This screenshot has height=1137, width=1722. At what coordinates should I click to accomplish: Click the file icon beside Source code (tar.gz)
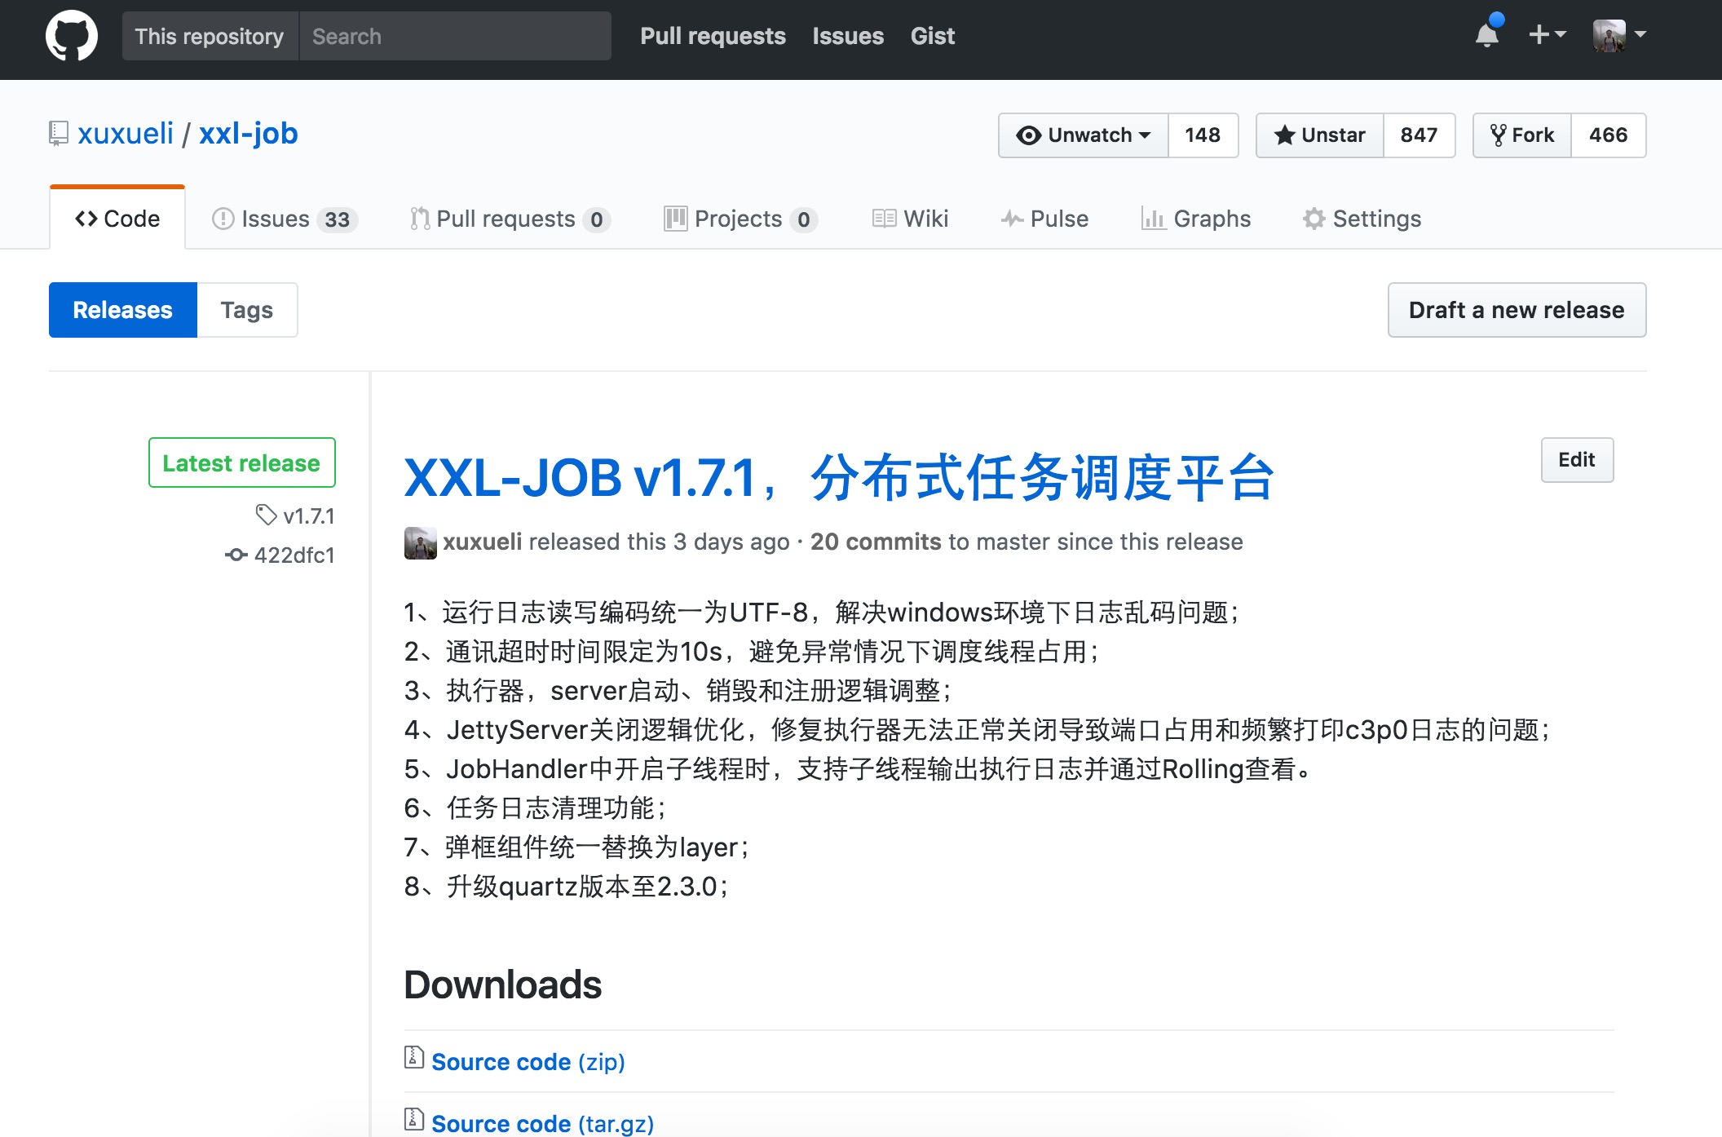[414, 1119]
